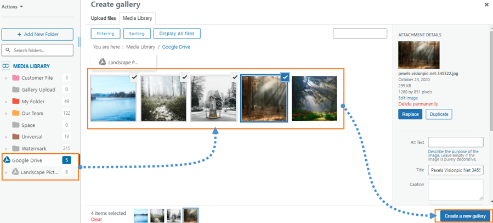Click the Watermark folder icon
This screenshot has height=223, width=493.
coord(16,149)
